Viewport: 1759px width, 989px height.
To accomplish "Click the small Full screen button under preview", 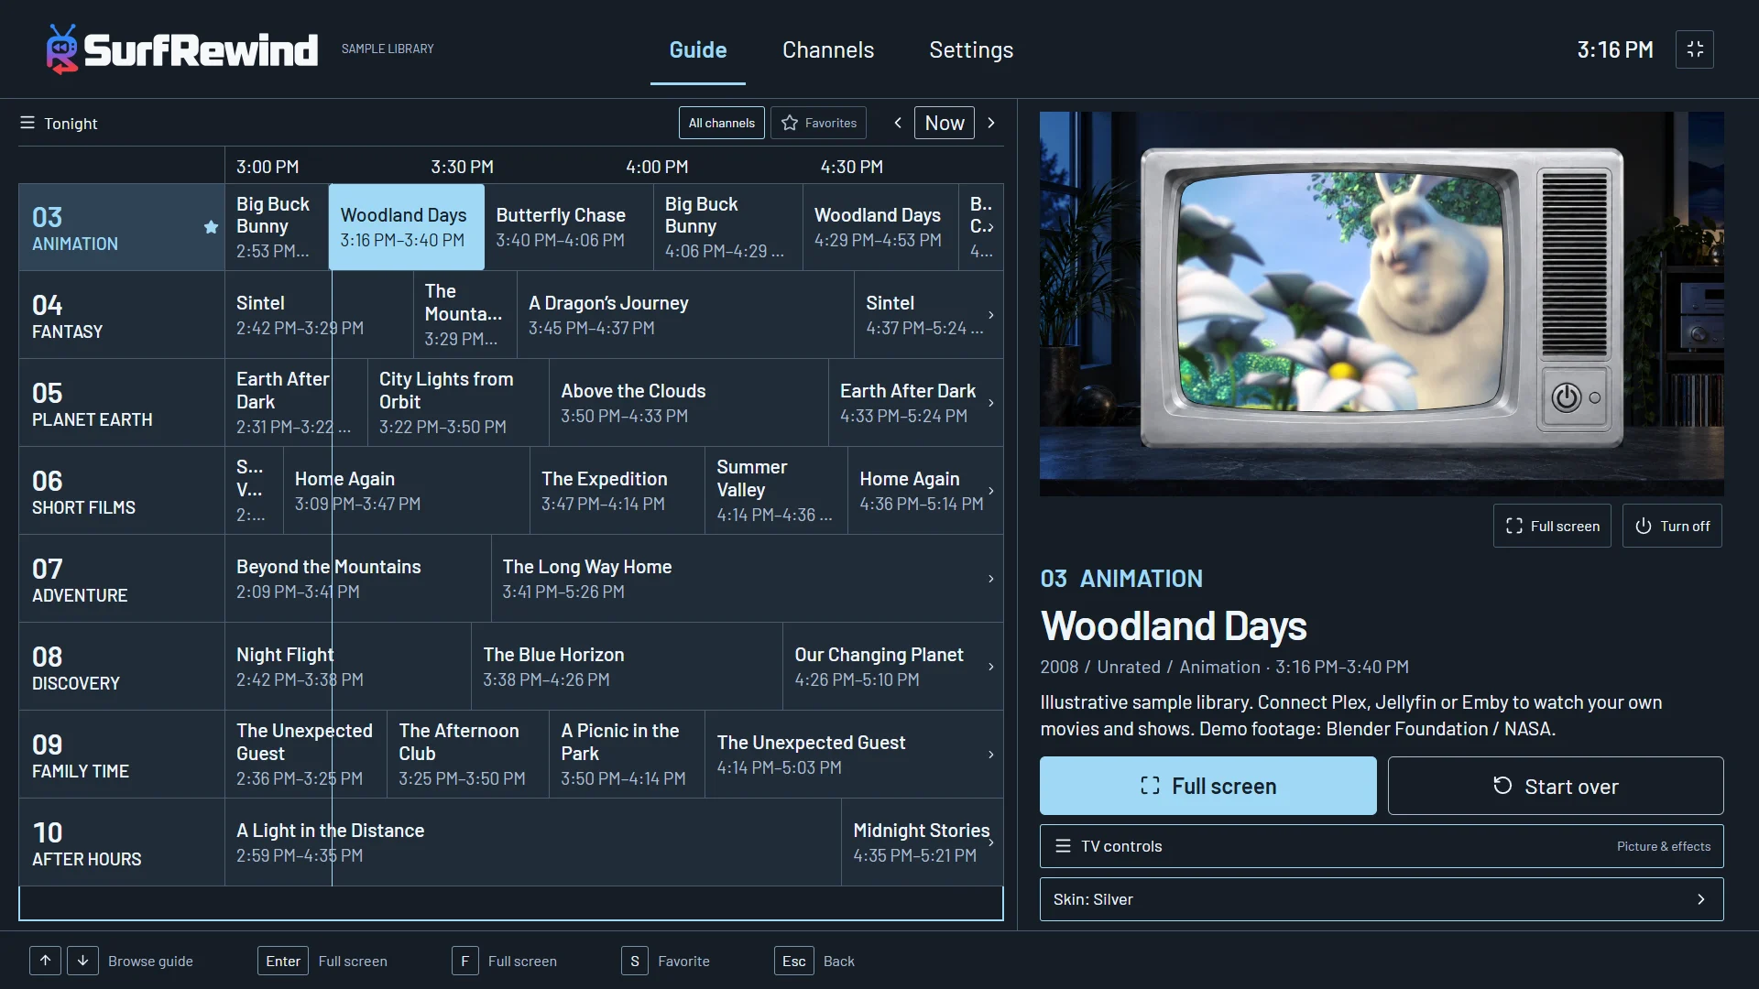I will (x=1552, y=526).
